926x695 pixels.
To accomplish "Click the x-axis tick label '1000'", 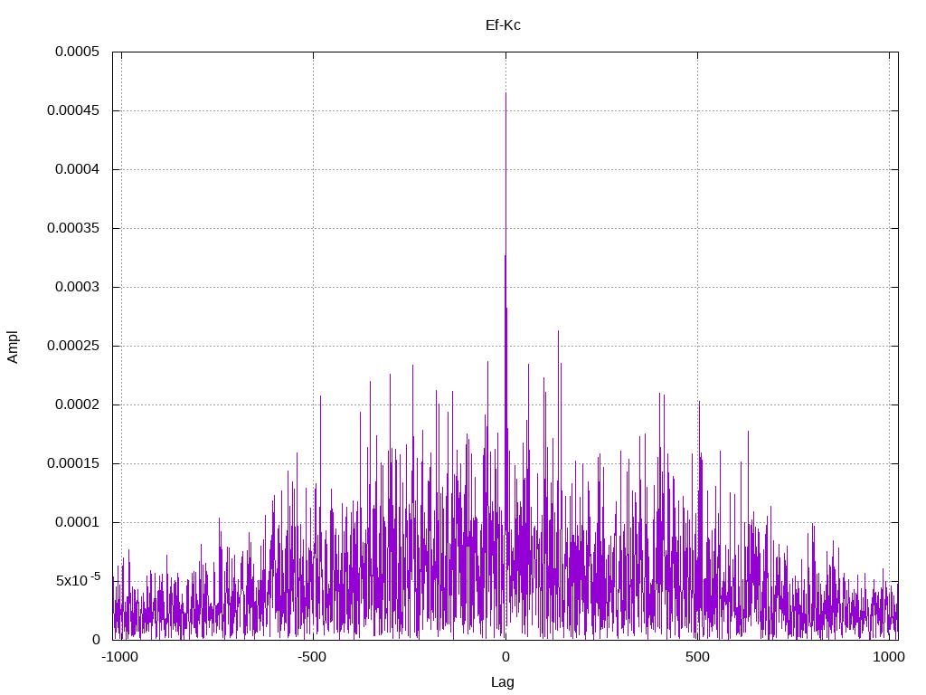I will 889,657.
